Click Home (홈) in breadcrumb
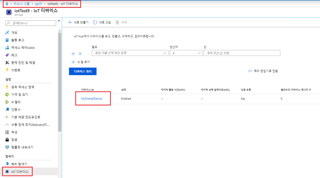Screen dimensions: 320x178 [7, 4]
